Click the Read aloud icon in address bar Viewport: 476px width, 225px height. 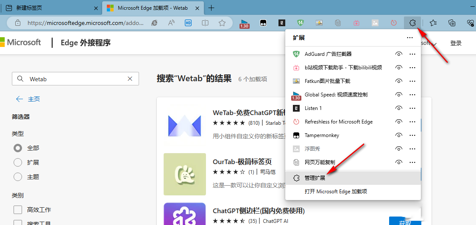(x=172, y=23)
